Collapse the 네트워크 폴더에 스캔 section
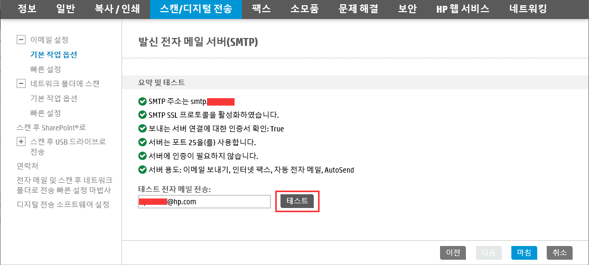The image size is (589, 265). [21, 84]
